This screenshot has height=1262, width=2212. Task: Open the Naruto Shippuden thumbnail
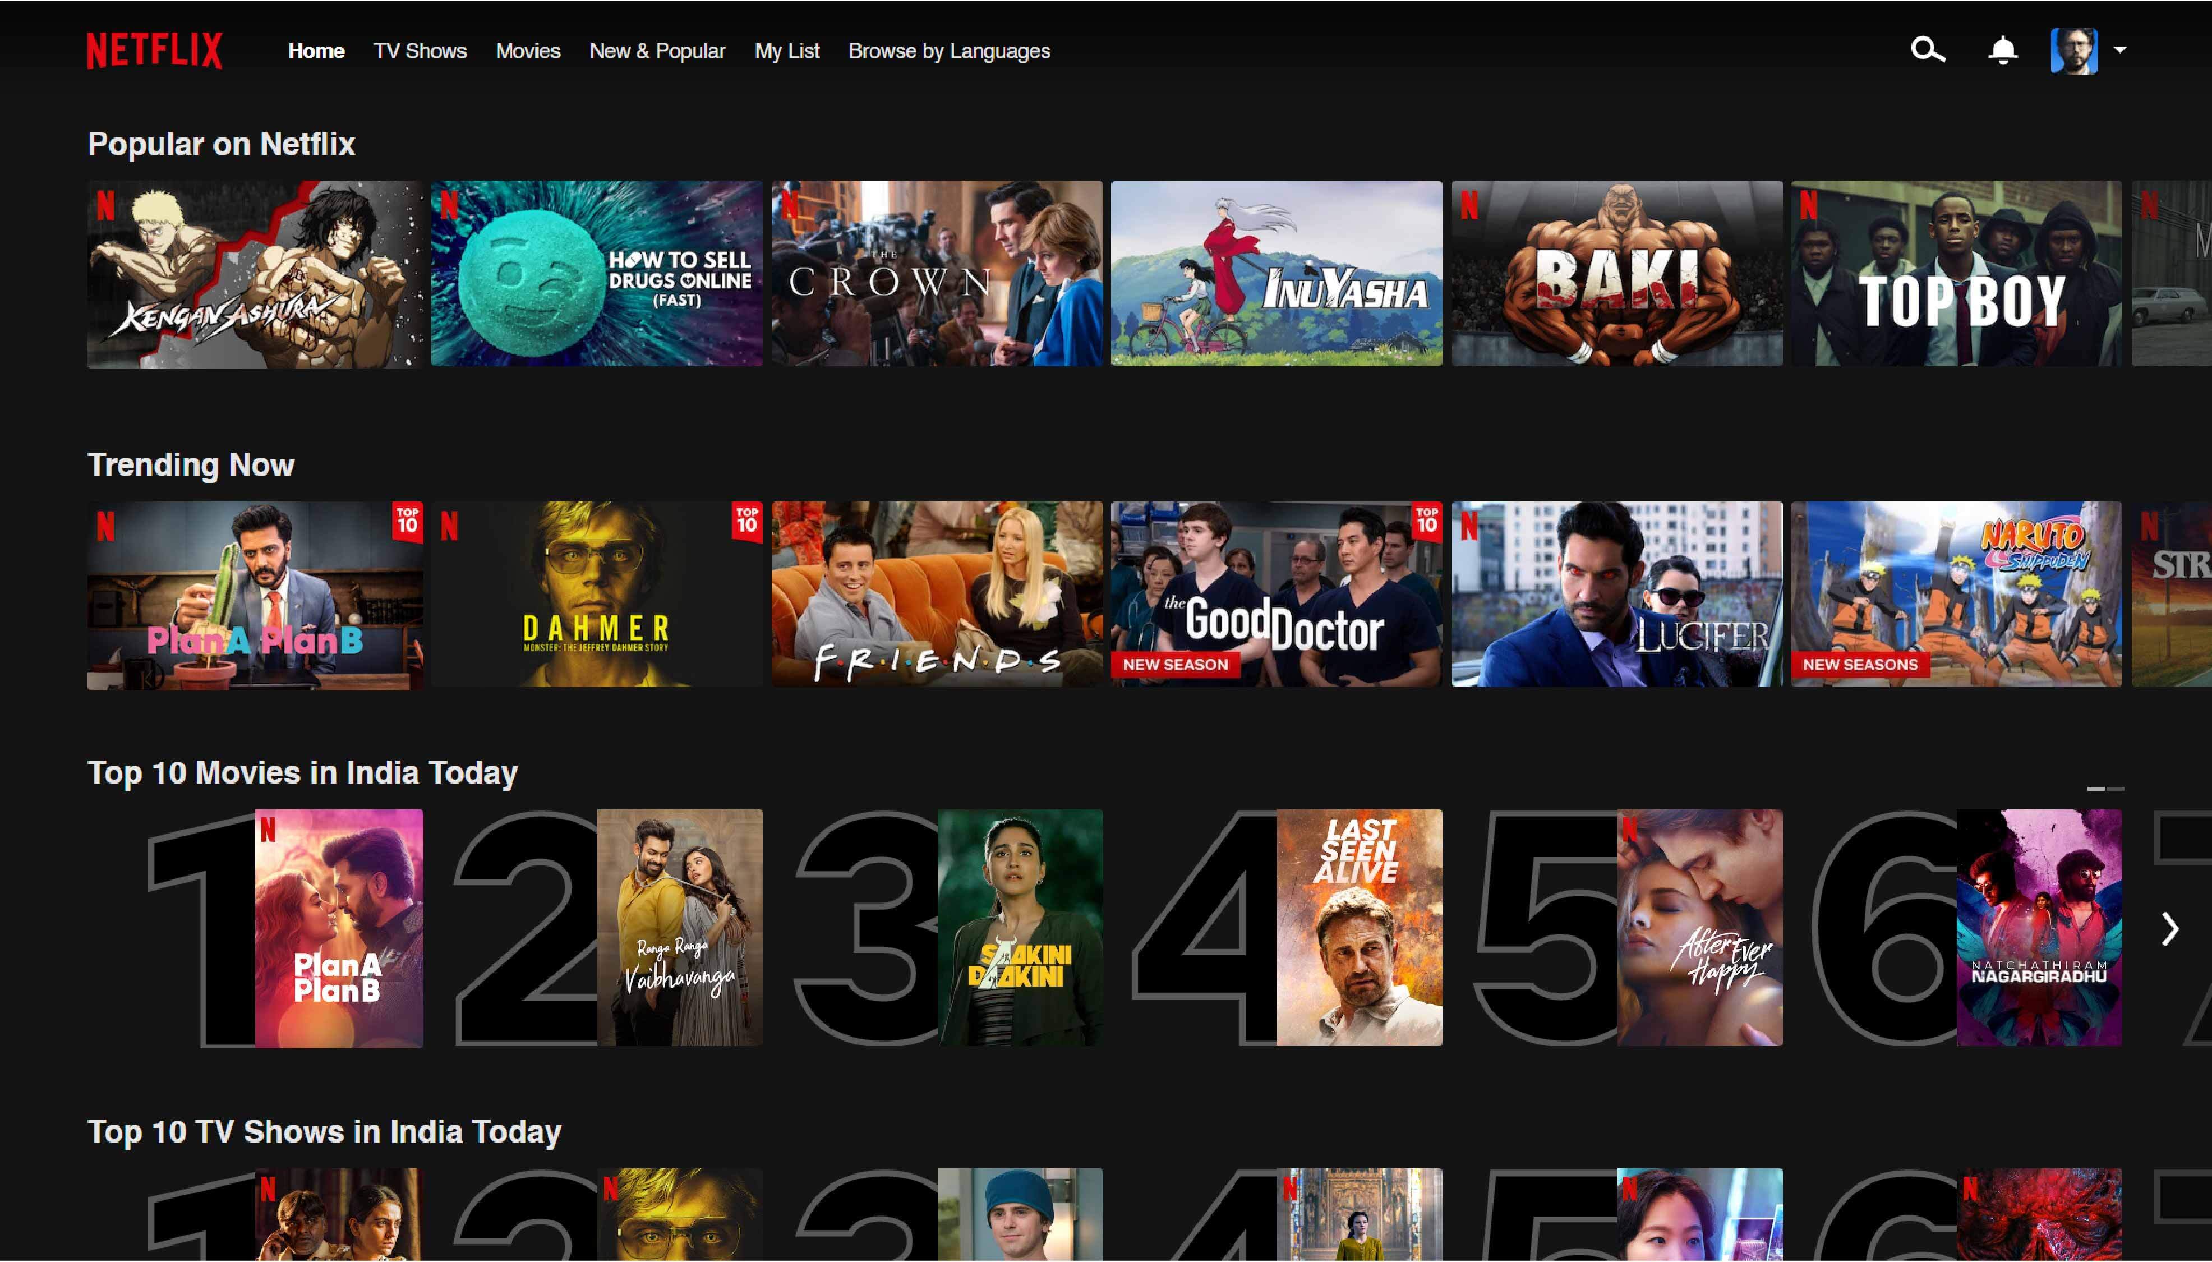pyautogui.click(x=1956, y=595)
